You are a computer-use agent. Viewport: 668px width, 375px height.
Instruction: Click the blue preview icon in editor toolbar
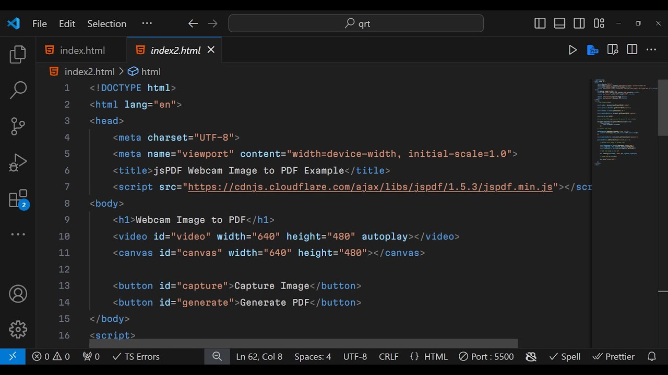[592, 50]
